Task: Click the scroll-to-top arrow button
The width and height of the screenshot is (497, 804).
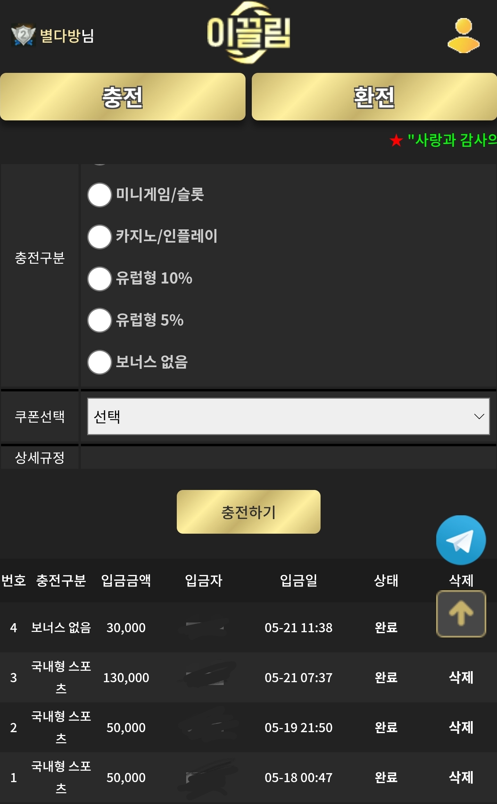Action: click(461, 614)
